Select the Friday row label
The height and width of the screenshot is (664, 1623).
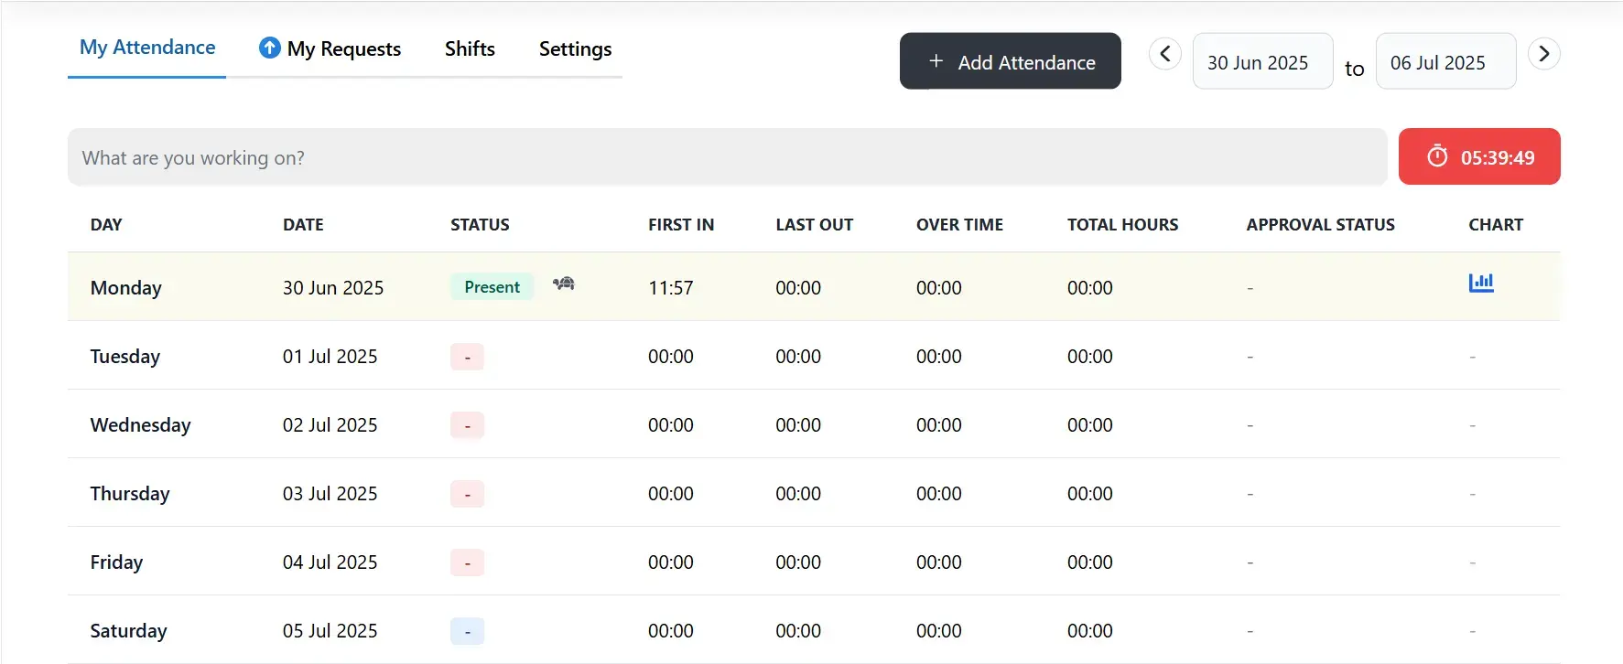click(x=116, y=562)
